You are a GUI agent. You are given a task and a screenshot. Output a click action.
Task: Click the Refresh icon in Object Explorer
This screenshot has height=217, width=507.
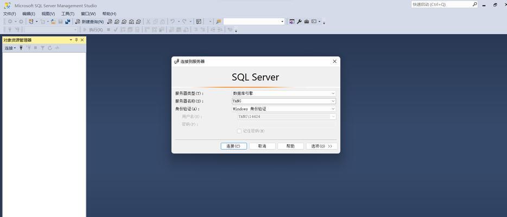click(x=50, y=48)
